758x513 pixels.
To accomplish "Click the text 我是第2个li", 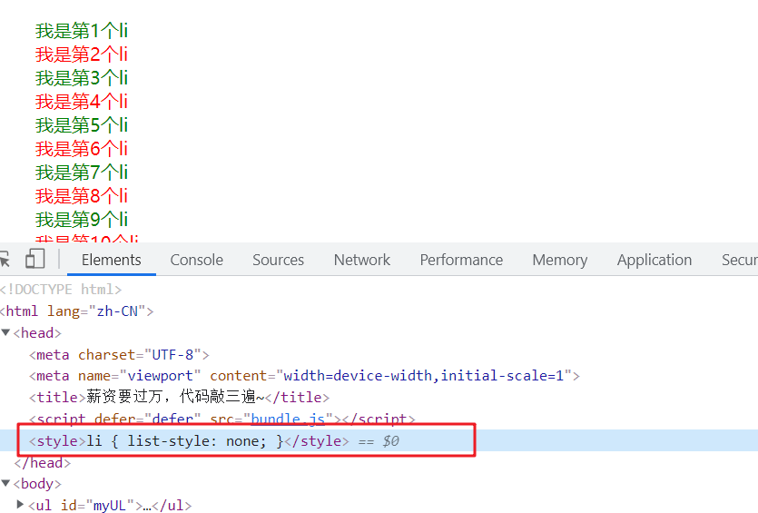I will tap(81, 54).
